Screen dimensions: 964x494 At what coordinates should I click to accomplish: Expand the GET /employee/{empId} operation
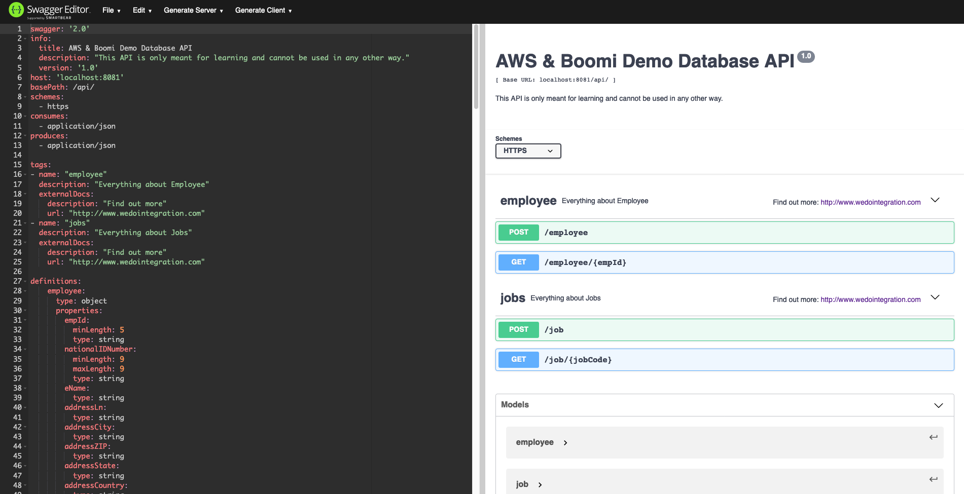[724, 262]
